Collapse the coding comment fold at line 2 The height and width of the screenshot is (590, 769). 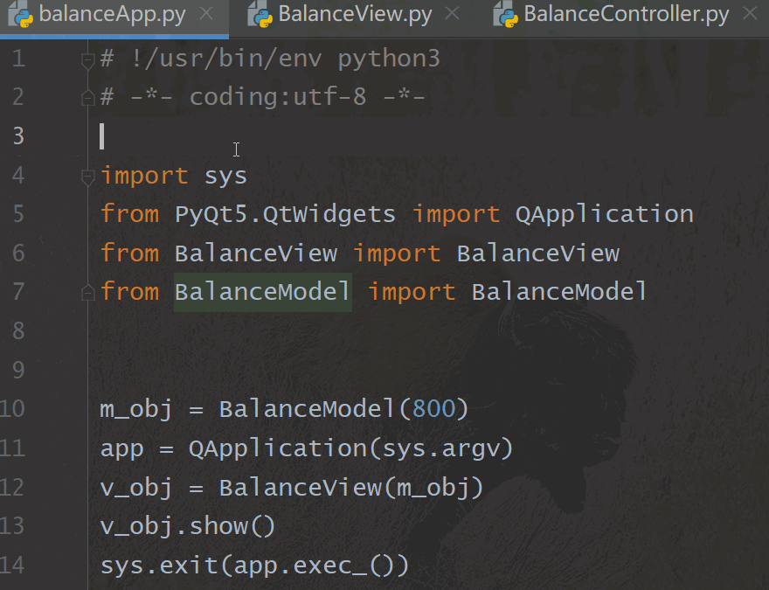point(87,97)
